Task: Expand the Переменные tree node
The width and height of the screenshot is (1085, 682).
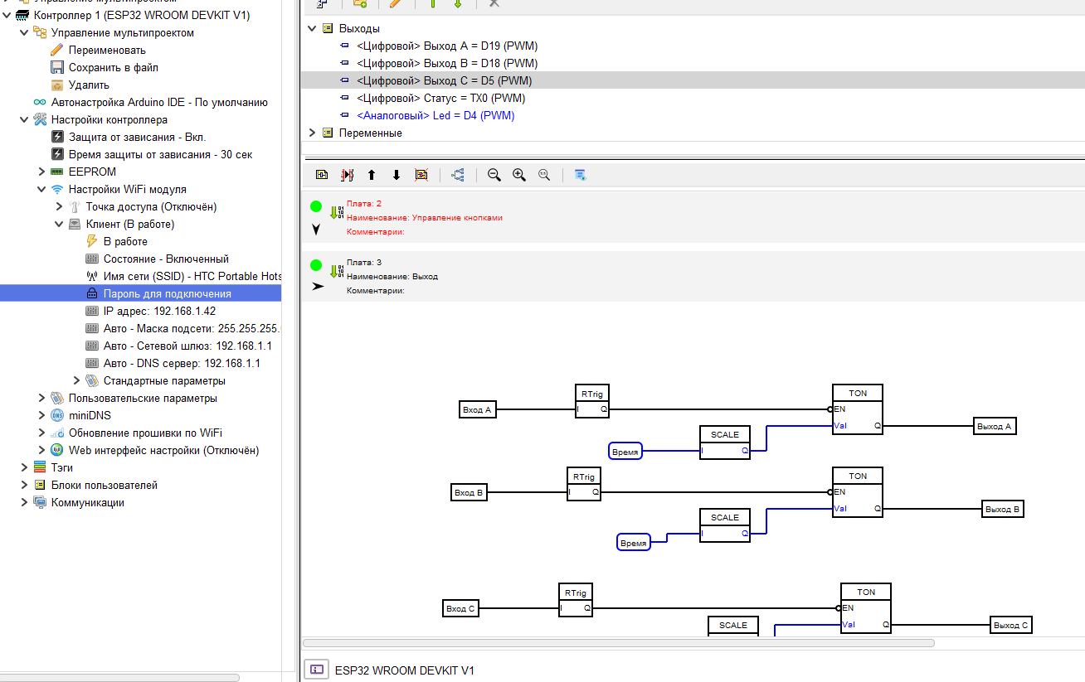Action: (x=313, y=133)
